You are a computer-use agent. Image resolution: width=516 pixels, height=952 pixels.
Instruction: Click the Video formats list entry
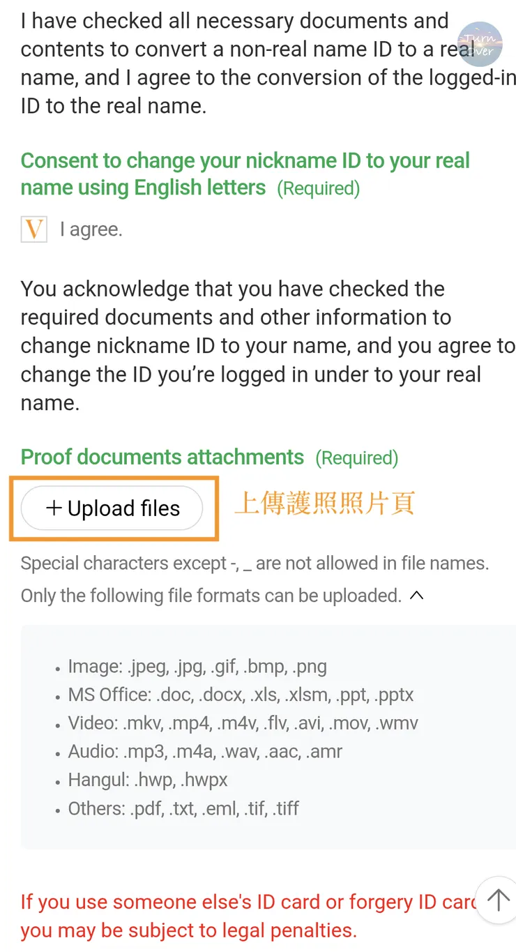click(x=243, y=723)
